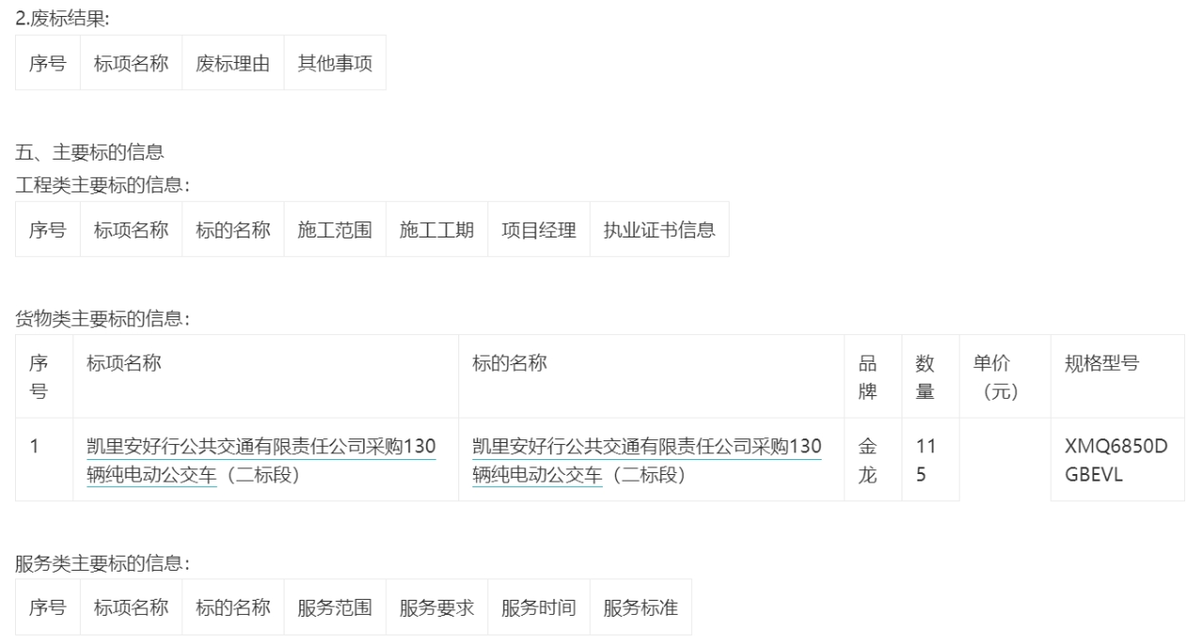Select the 规格型号 column header
The image size is (1202, 643).
click(1117, 376)
